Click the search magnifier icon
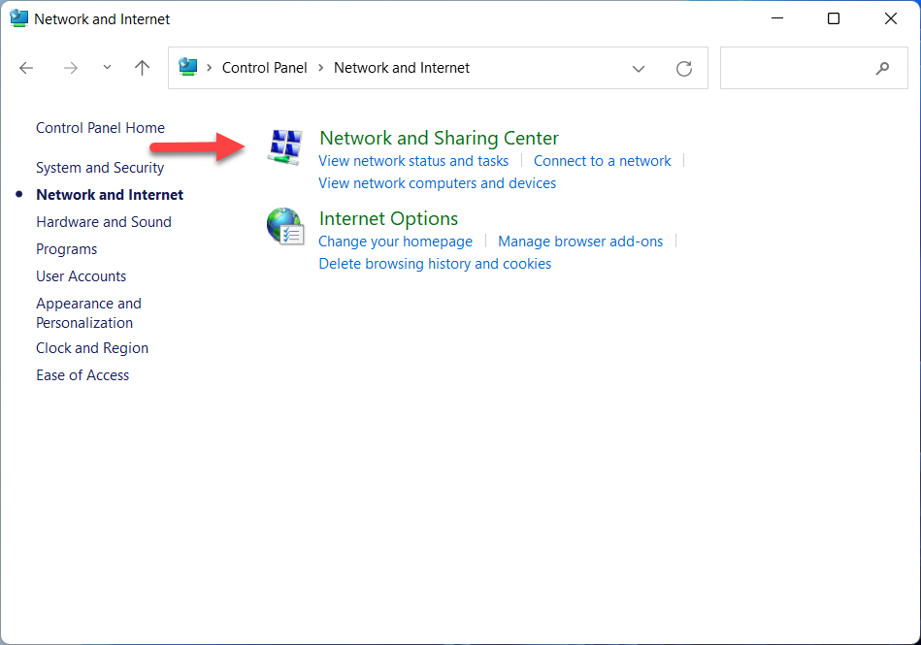The image size is (921, 645). pyautogui.click(x=882, y=68)
